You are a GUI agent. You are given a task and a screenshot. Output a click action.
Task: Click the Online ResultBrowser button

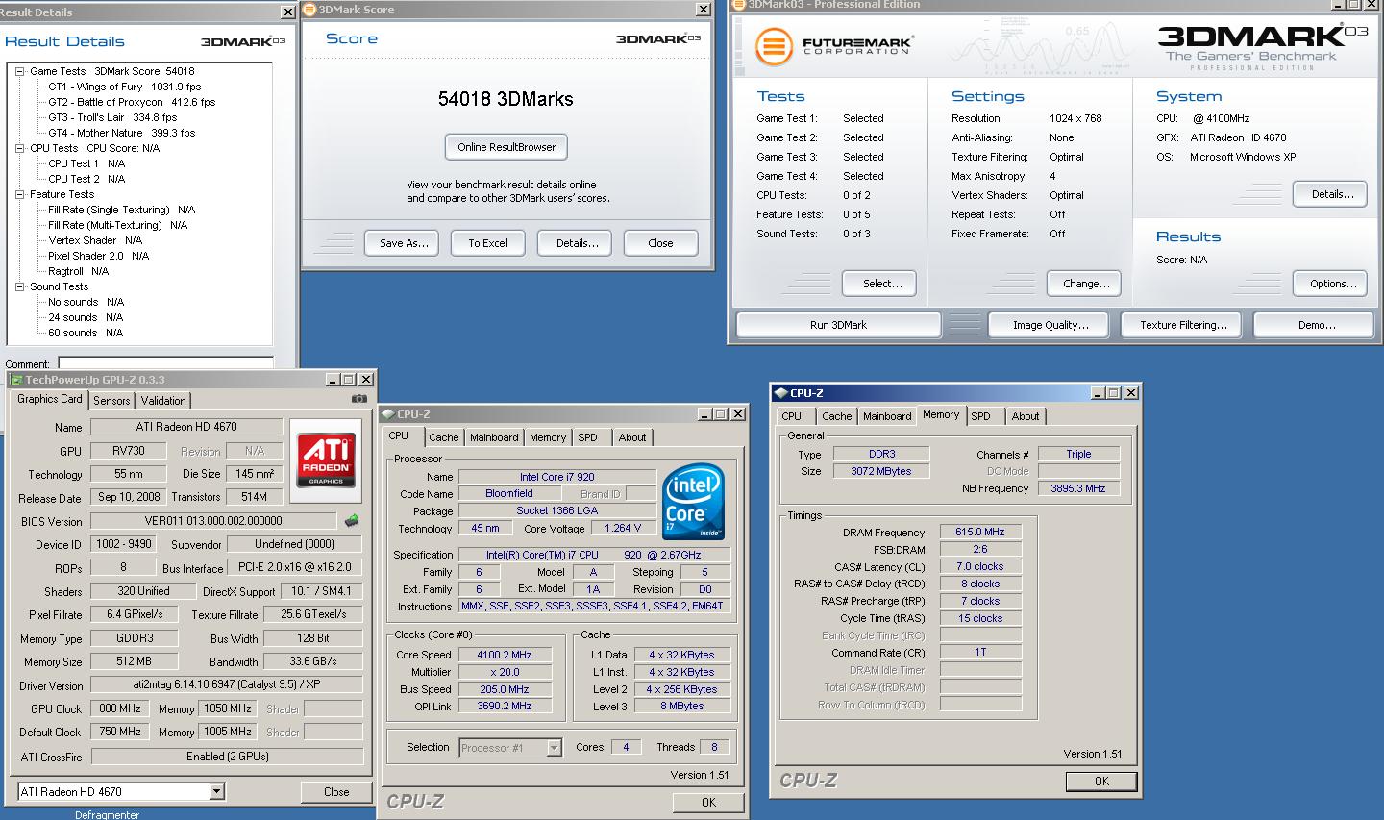pos(507,147)
